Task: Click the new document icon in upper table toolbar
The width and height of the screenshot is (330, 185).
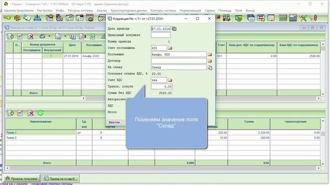Action: click(11, 36)
